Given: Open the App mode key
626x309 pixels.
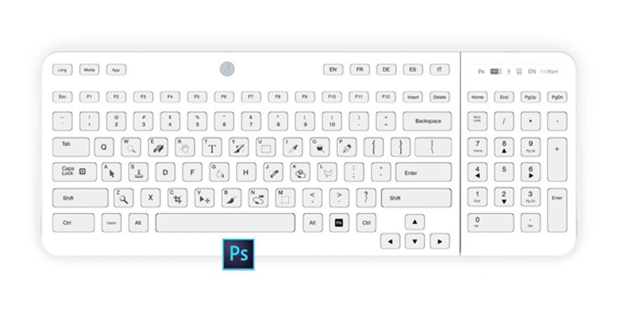Looking at the screenshot, I should (x=116, y=69).
